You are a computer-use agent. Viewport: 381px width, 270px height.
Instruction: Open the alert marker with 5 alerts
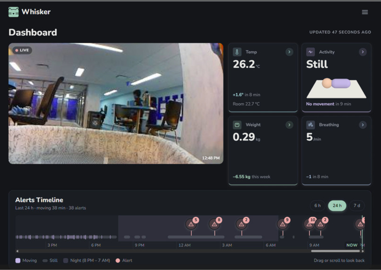click(x=191, y=224)
